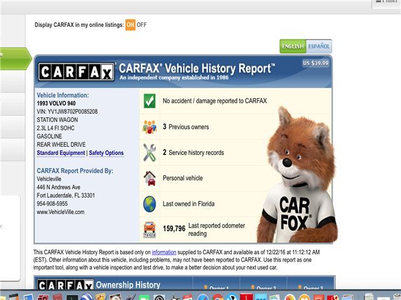401x300 pixels.
Task: Click the '2.3L L4 FI SOHC' engine text
Action: 56,128
